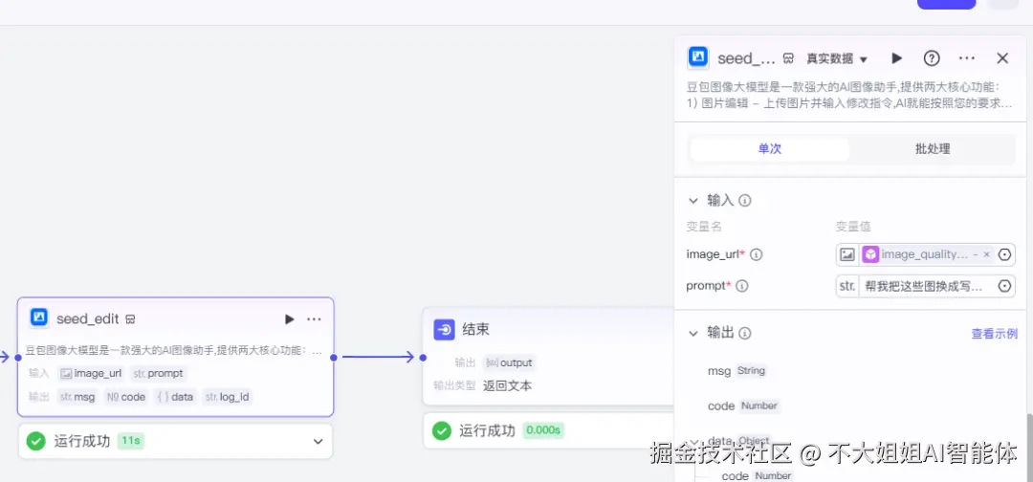Open the panel's three-dot more menu
The height and width of the screenshot is (482, 1033).
click(x=966, y=58)
